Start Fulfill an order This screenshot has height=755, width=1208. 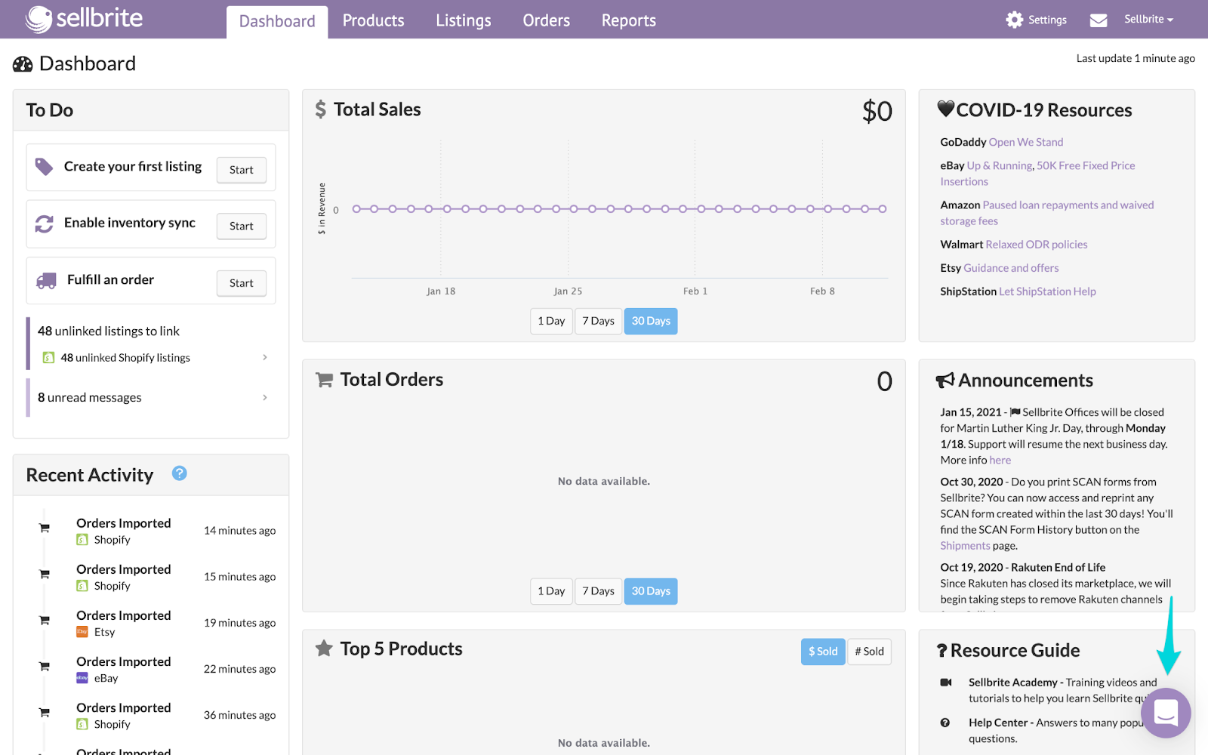(x=242, y=283)
